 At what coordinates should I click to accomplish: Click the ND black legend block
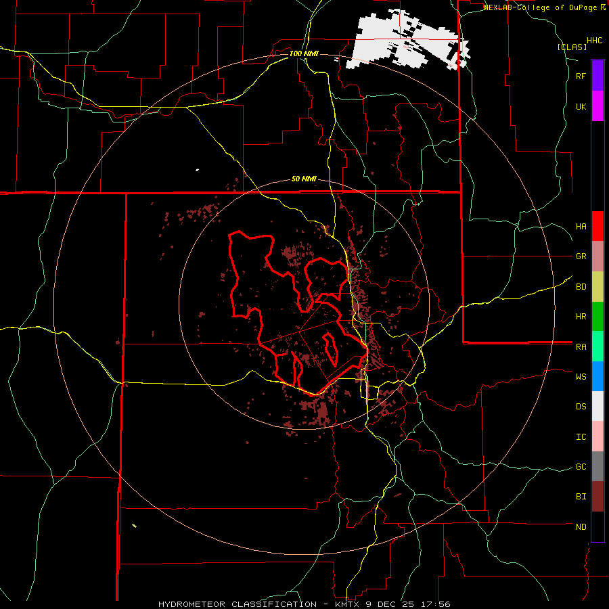coord(597,526)
